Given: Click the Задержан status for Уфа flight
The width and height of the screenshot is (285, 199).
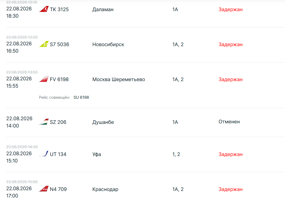Looking at the screenshot, I should [x=230, y=154].
